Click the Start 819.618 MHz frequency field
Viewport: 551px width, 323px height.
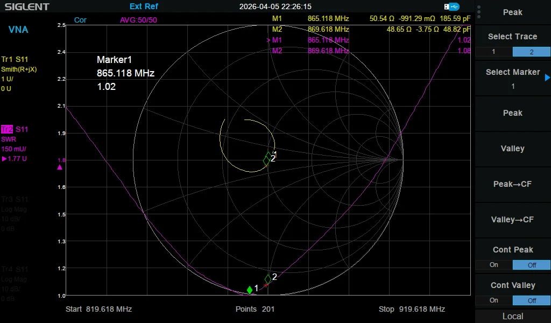tap(99, 309)
